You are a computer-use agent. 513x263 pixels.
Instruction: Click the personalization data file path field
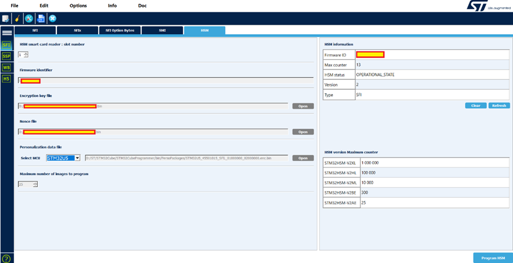186,158
